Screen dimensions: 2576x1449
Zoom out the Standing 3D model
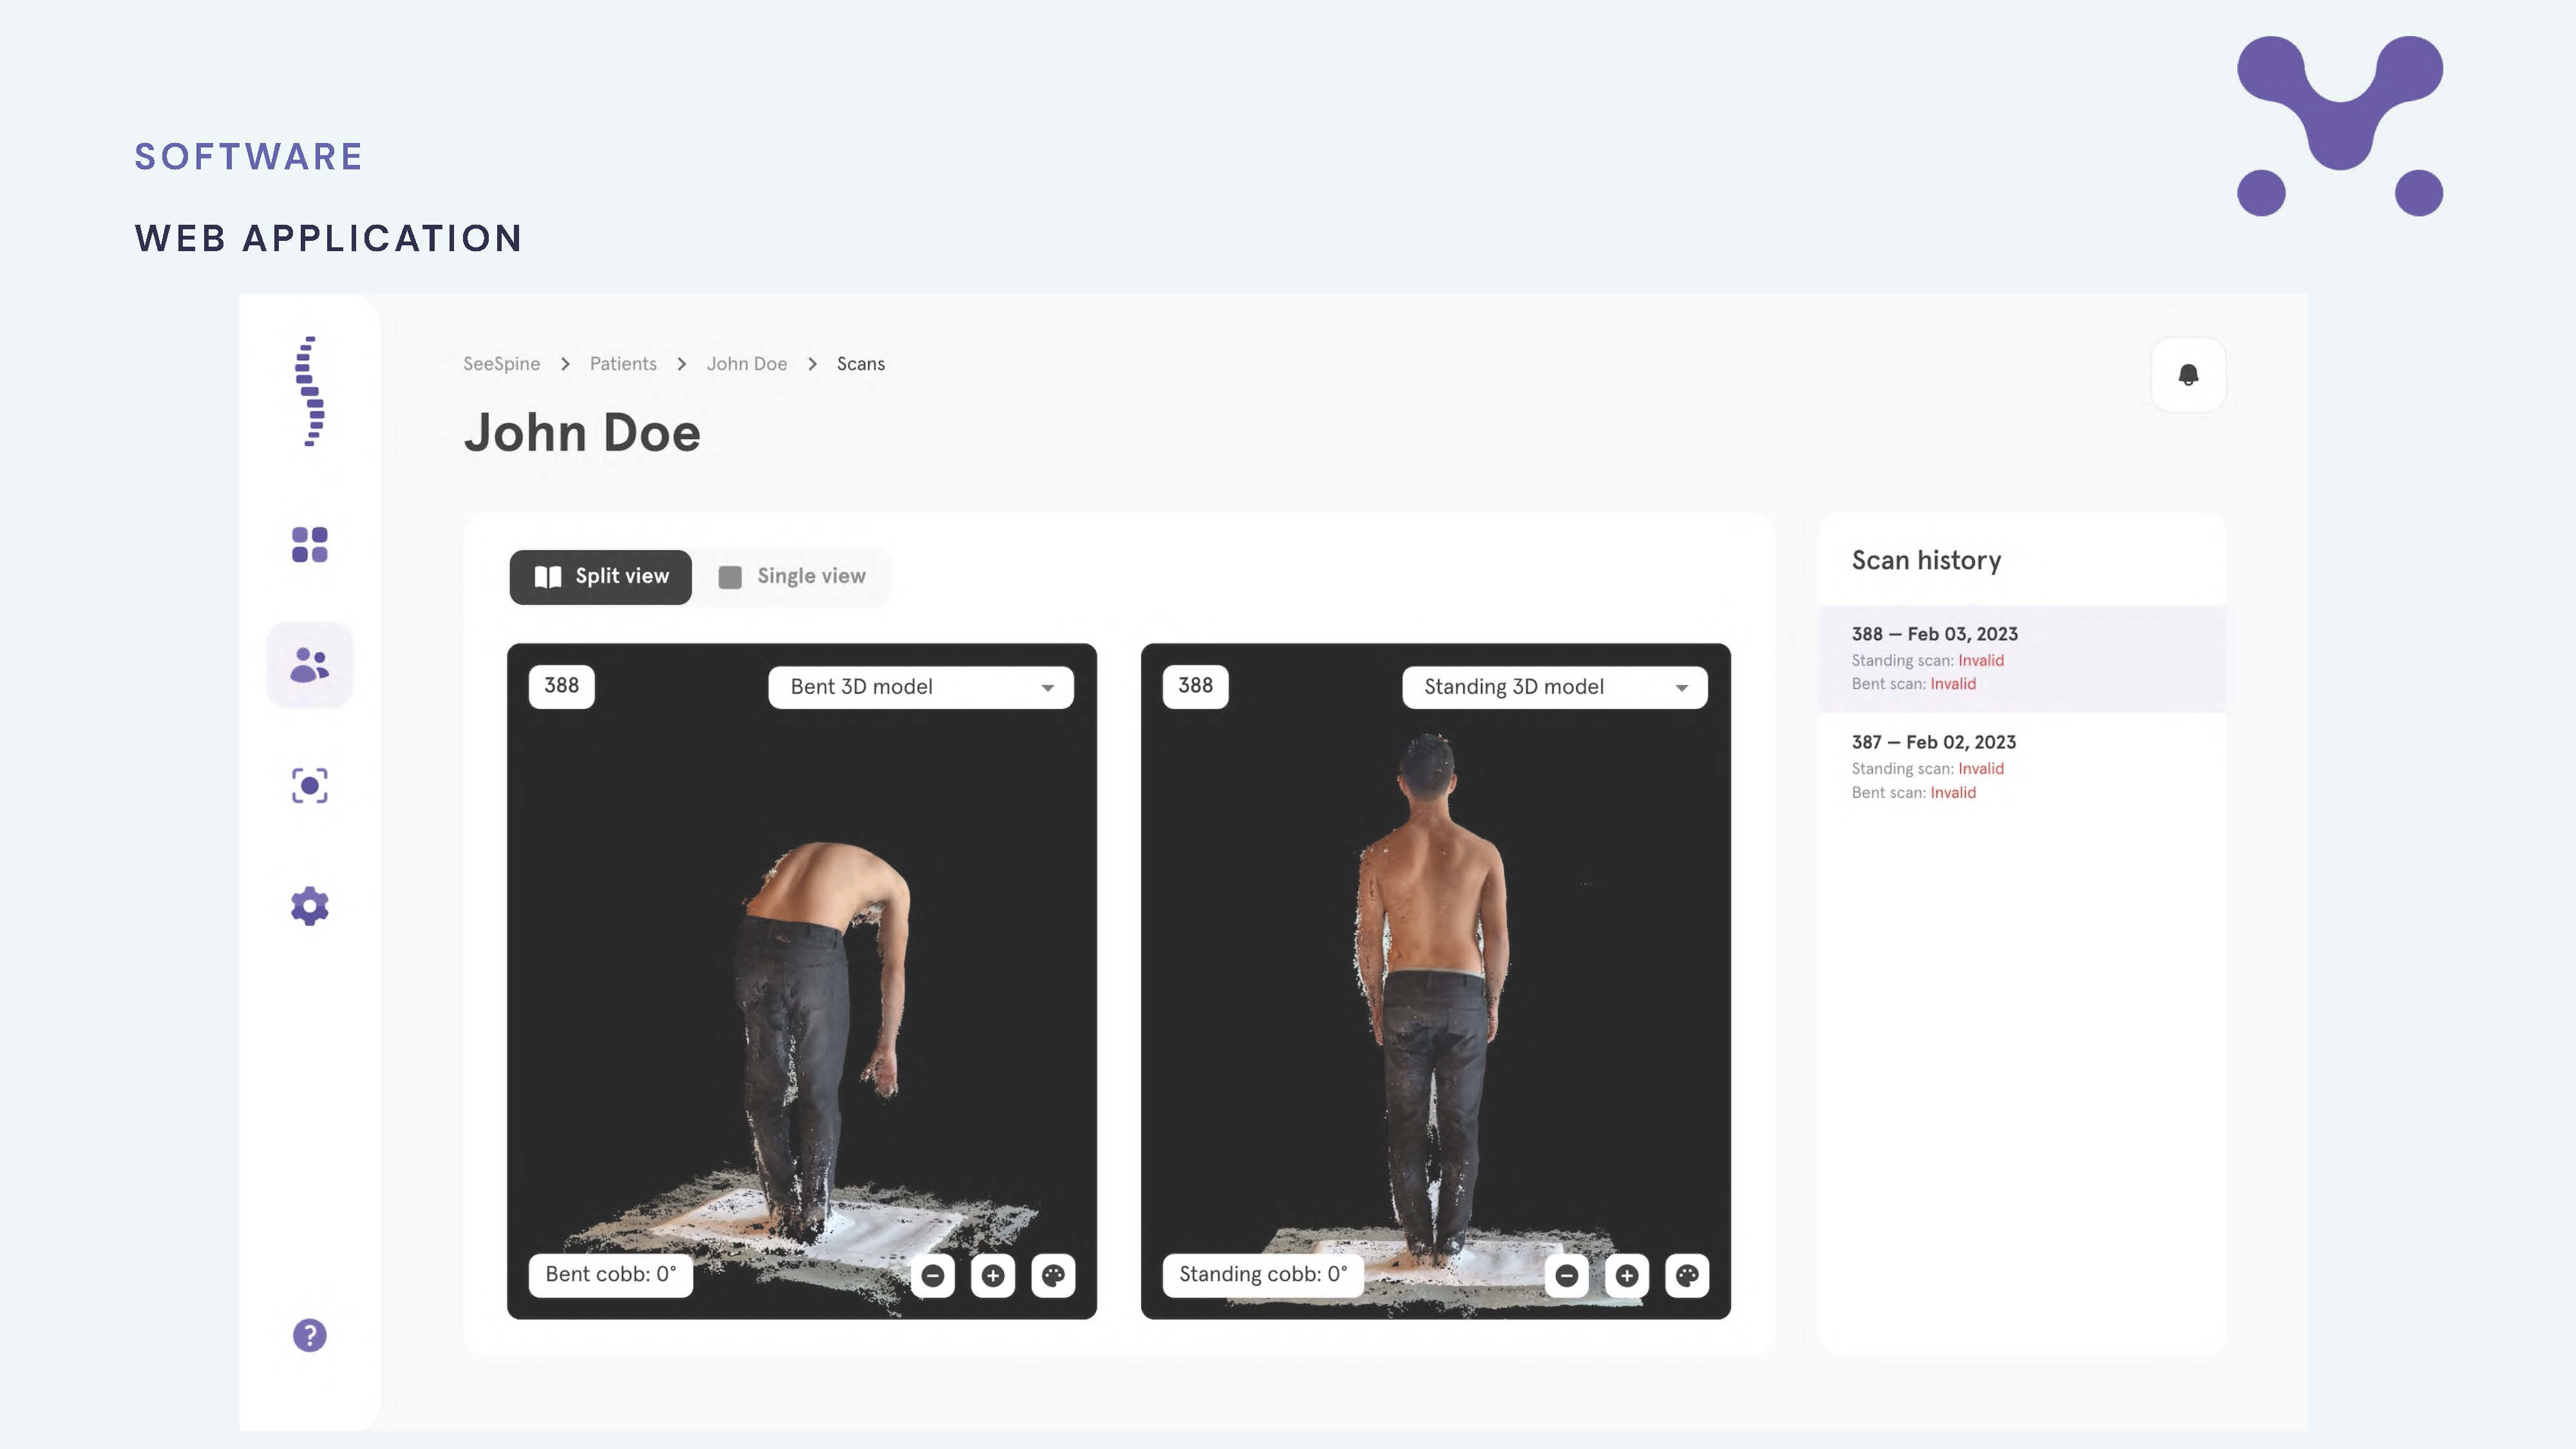[x=1566, y=1275]
